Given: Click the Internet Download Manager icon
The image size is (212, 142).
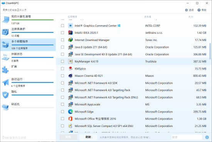Looking at the screenshot, I should pyautogui.click(x=71, y=40).
